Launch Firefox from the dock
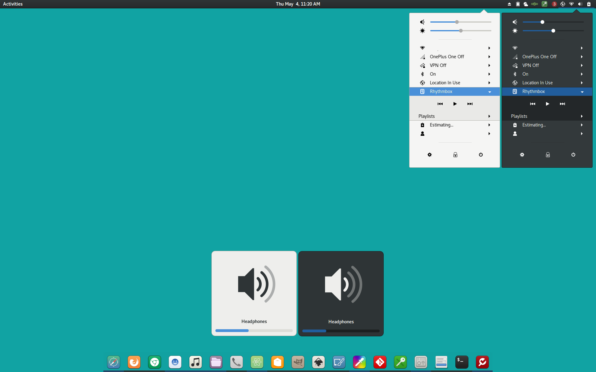This screenshot has height=372, width=596. coord(134,362)
